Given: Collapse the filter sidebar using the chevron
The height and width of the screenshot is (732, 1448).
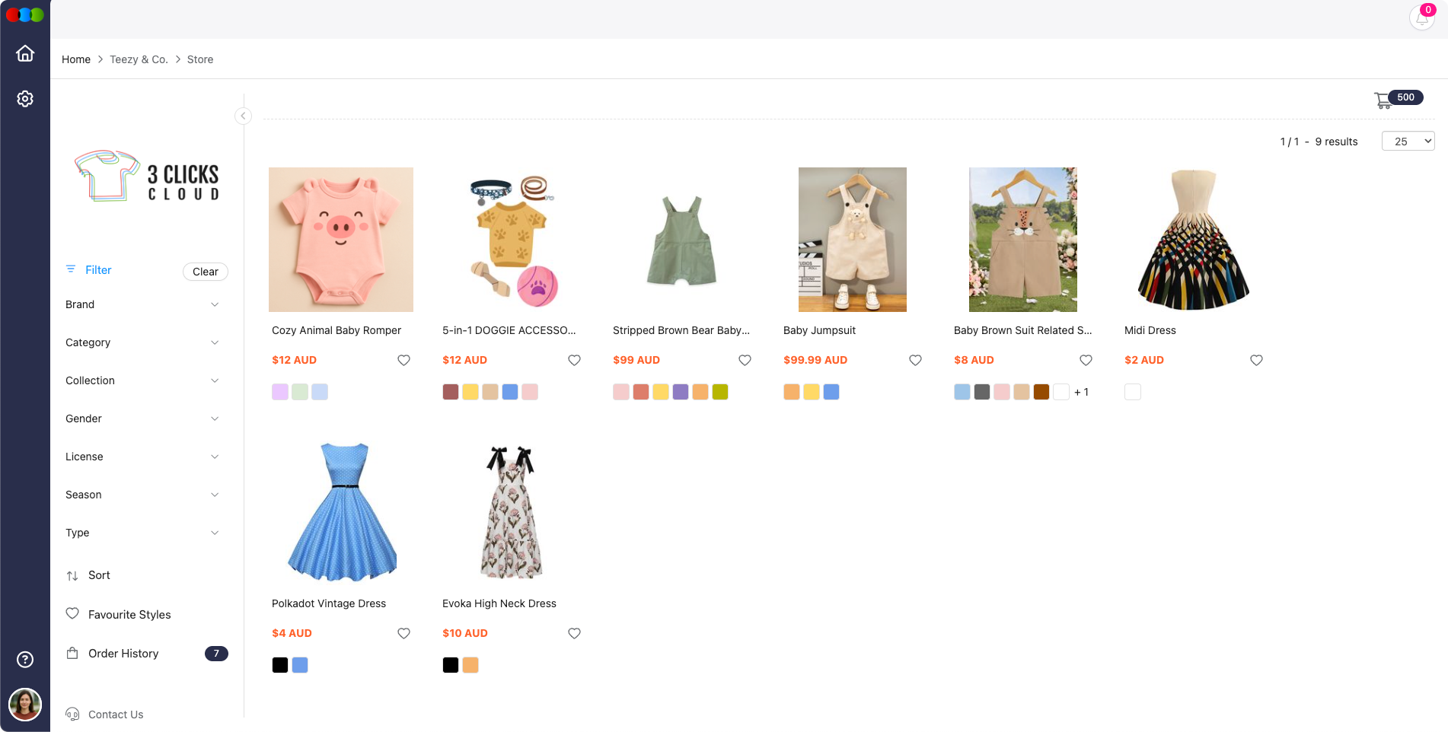Looking at the screenshot, I should click(x=243, y=116).
